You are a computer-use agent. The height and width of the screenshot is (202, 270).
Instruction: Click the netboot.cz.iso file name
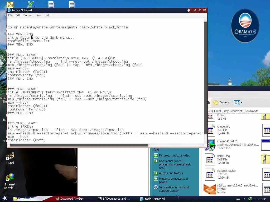226,171
